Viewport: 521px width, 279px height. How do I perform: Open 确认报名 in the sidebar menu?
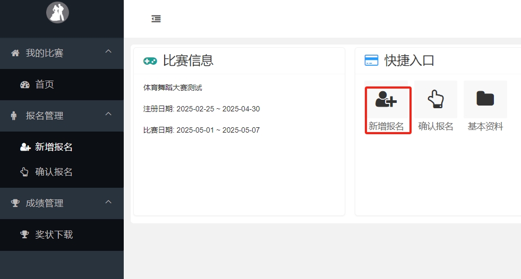click(54, 172)
